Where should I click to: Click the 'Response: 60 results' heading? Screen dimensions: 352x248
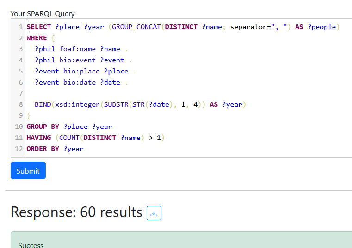point(76,212)
